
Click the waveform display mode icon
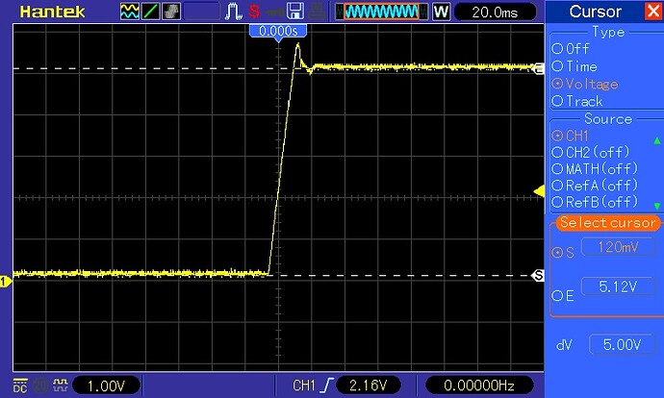(130, 12)
